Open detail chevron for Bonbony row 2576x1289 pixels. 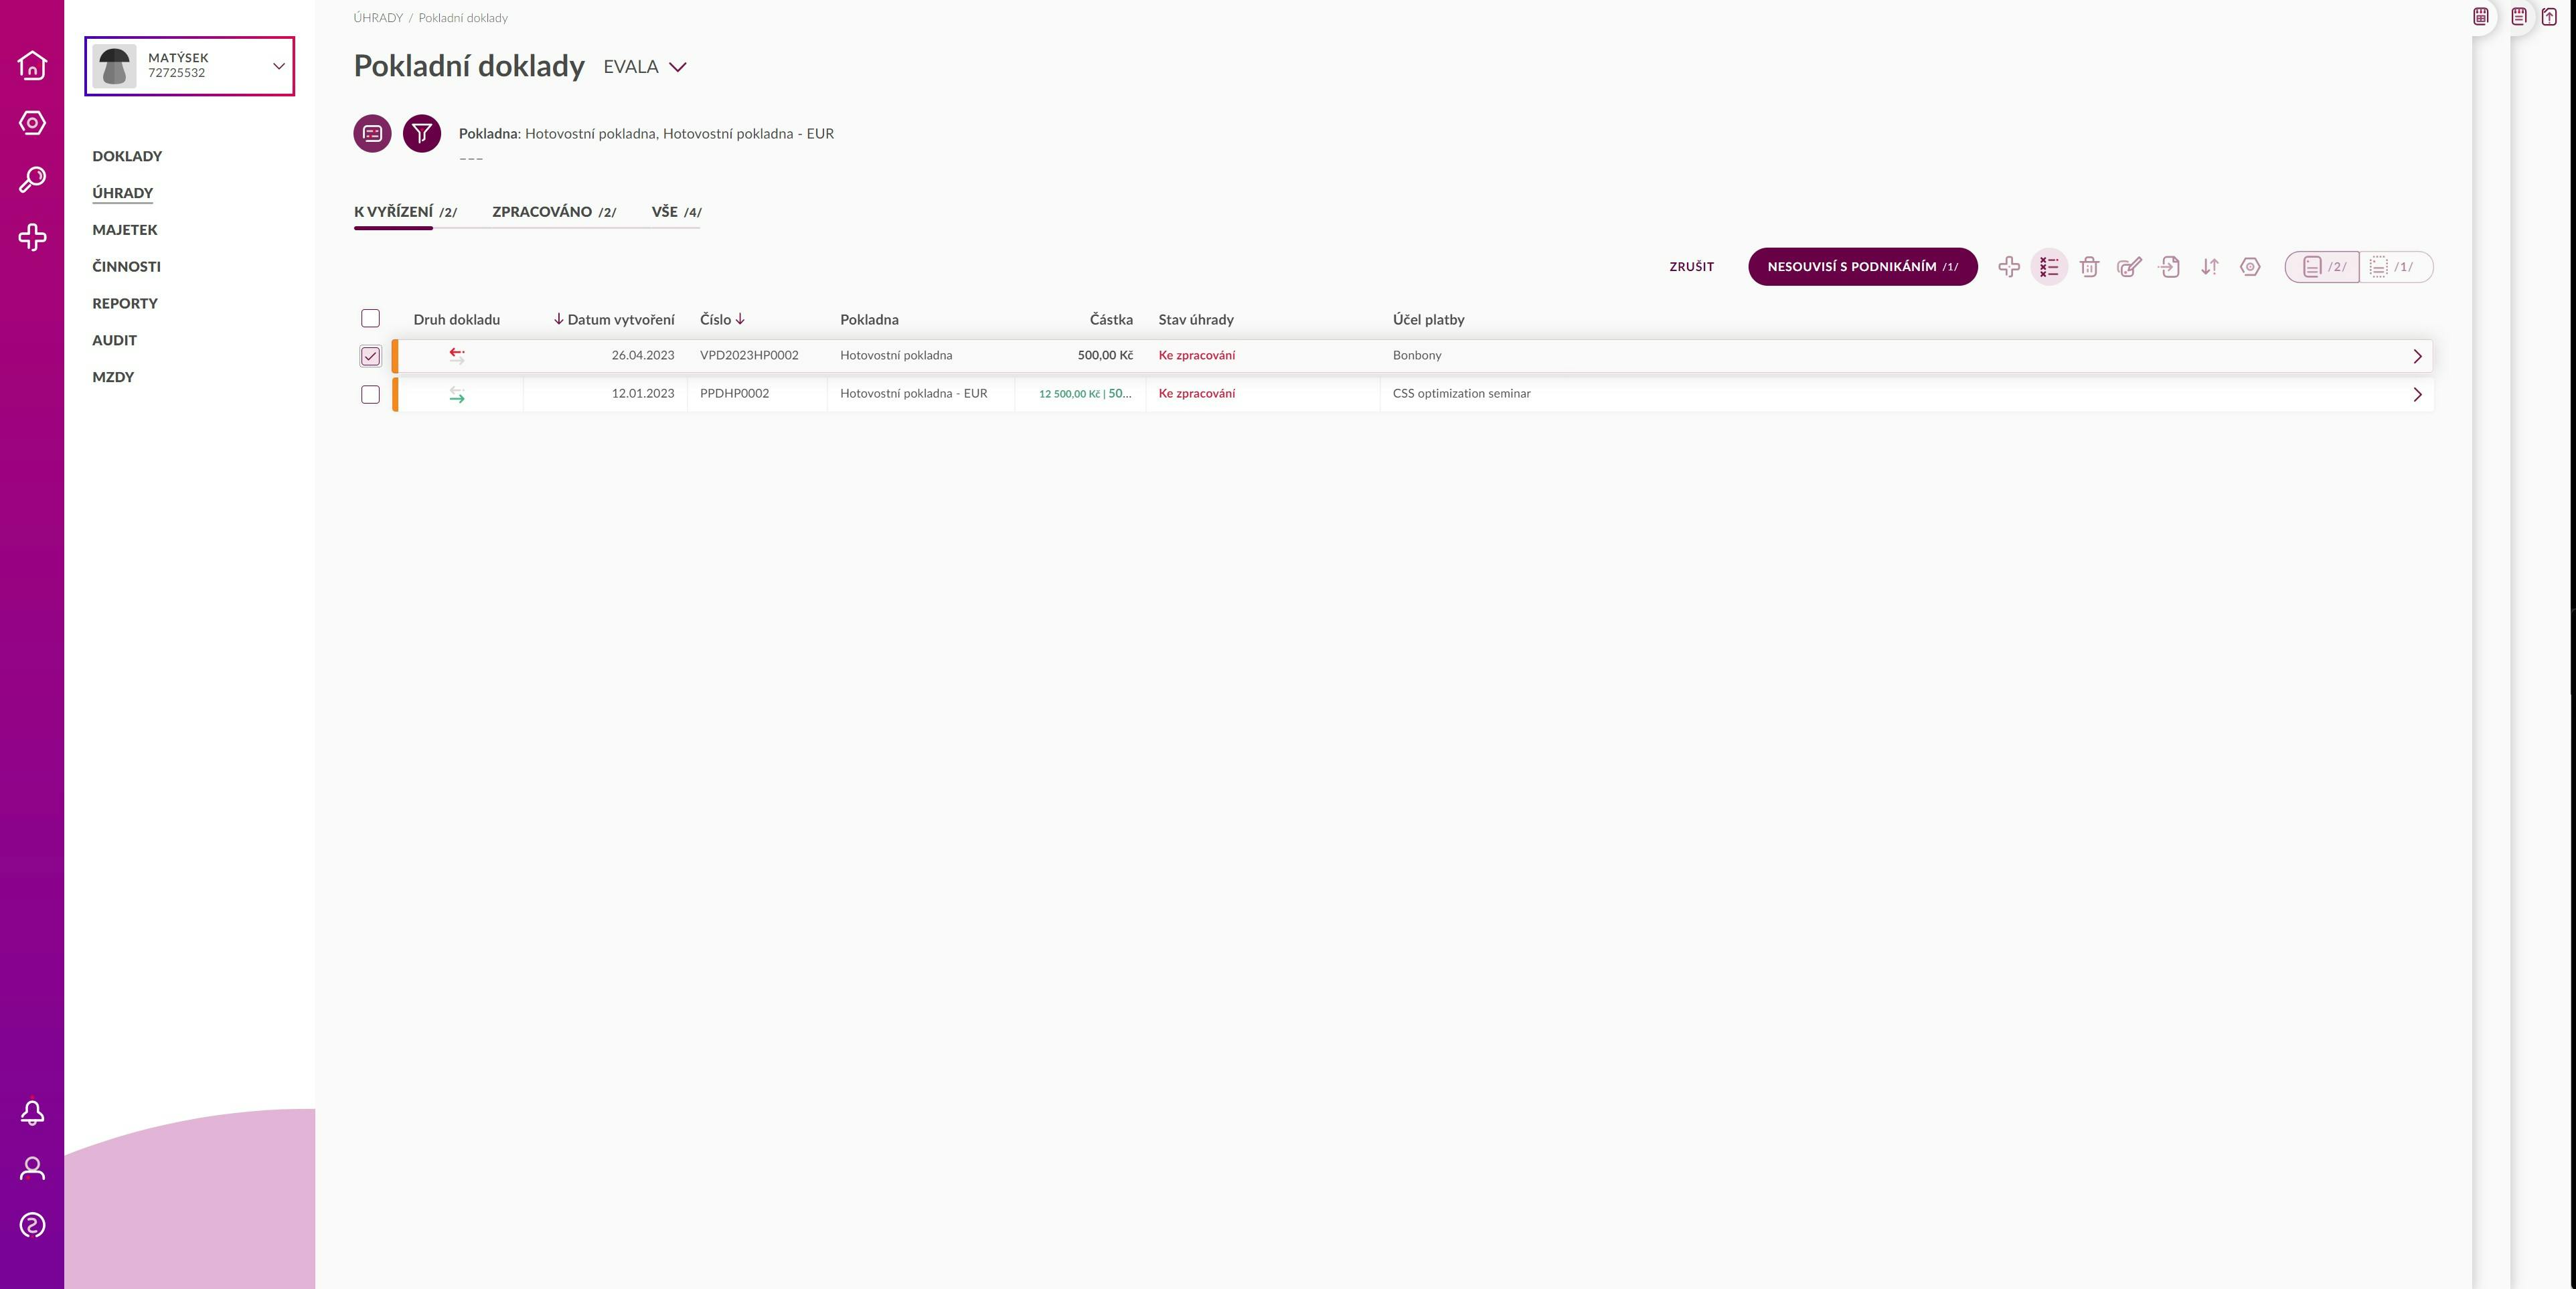[x=2417, y=356]
